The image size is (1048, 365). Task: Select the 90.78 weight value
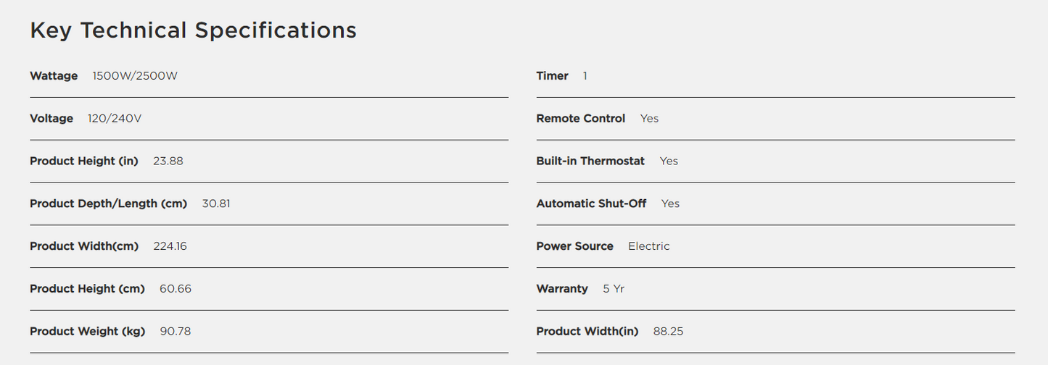(x=176, y=332)
